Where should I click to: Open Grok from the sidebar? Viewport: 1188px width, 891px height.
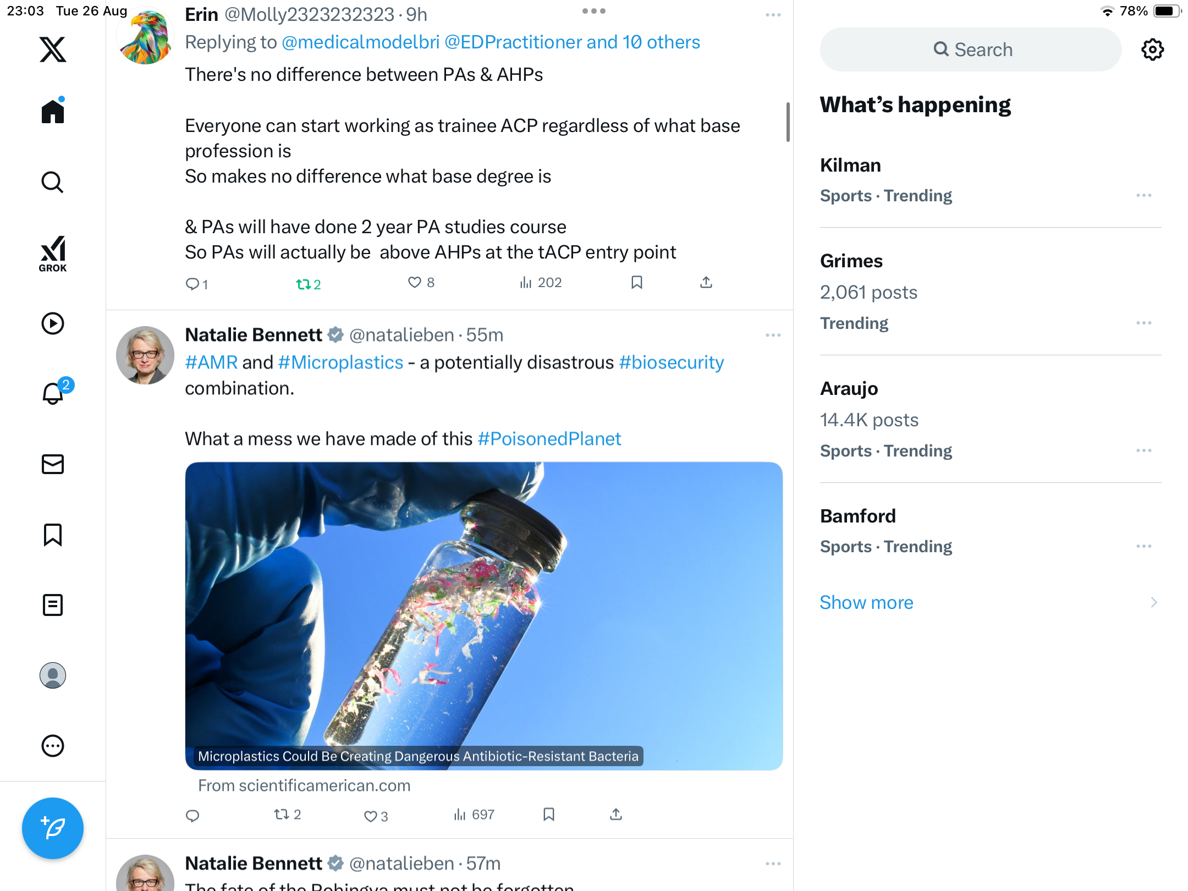pyautogui.click(x=53, y=254)
